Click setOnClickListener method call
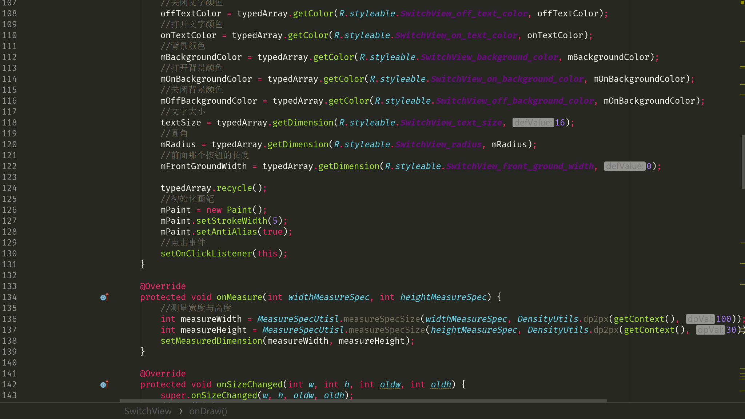 (206, 254)
